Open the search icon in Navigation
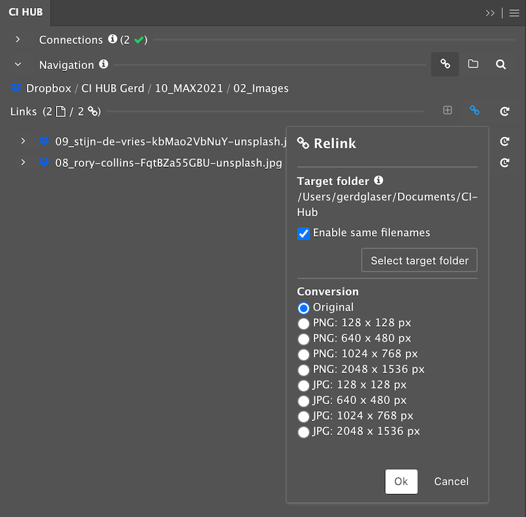526x517 pixels. (x=501, y=64)
